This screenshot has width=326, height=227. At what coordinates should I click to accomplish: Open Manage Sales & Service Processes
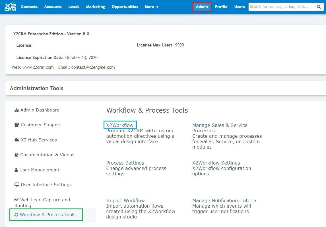click(220, 128)
